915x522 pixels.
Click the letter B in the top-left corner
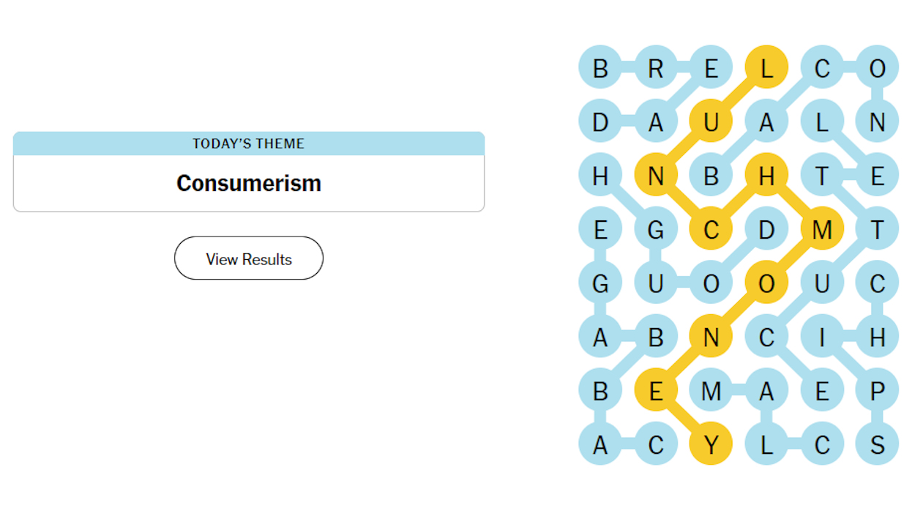point(600,67)
